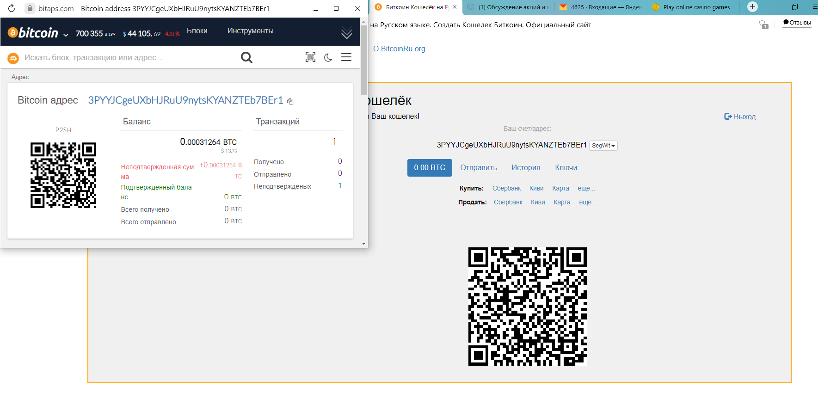Open a new browser tab
Screen dimensions: 818x399
click(x=752, y=7)
